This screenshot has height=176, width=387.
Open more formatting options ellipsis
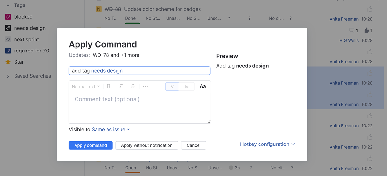[x=145, y=86]
